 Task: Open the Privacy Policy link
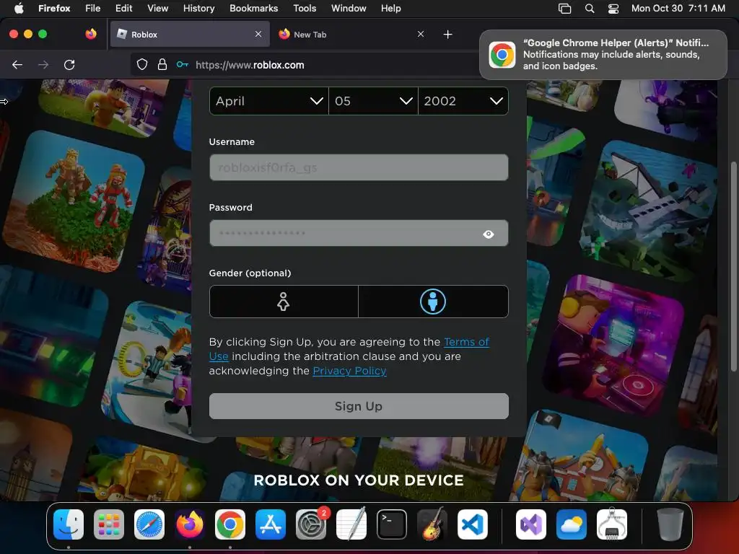349,371
